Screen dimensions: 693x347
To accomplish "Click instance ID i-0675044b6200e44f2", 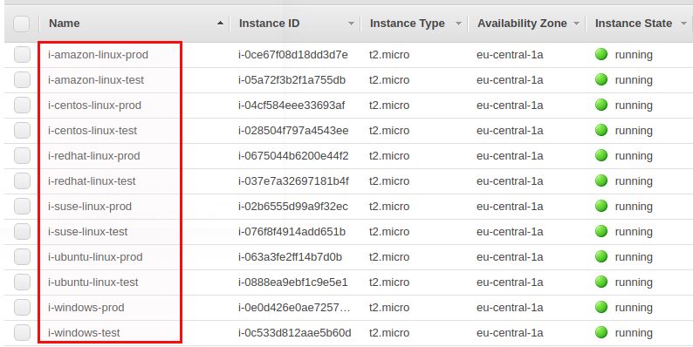I will 293,156.
